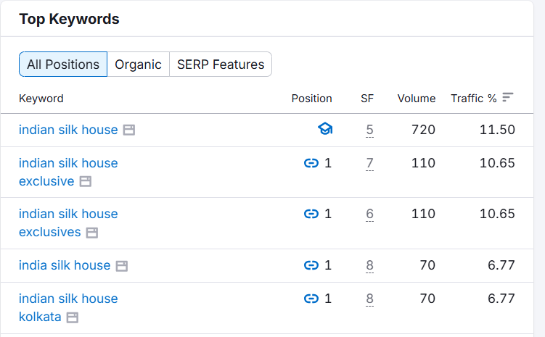
Task: Click the sort icon beside Traffic %
Action: pos(508,97)
